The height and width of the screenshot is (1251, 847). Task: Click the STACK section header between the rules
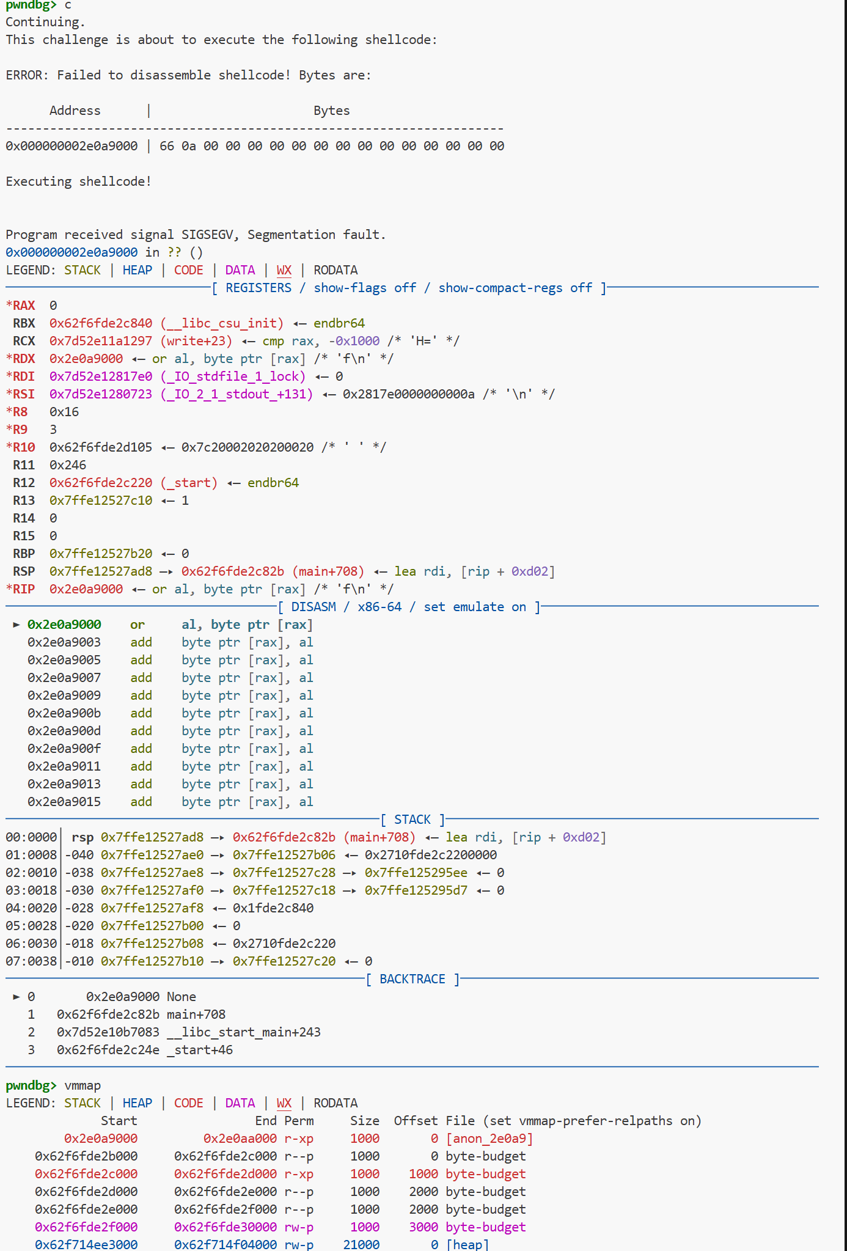[413, 820]
